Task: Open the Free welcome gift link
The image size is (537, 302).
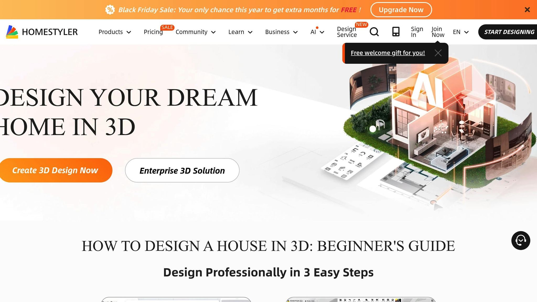Action: coord(388,53)
